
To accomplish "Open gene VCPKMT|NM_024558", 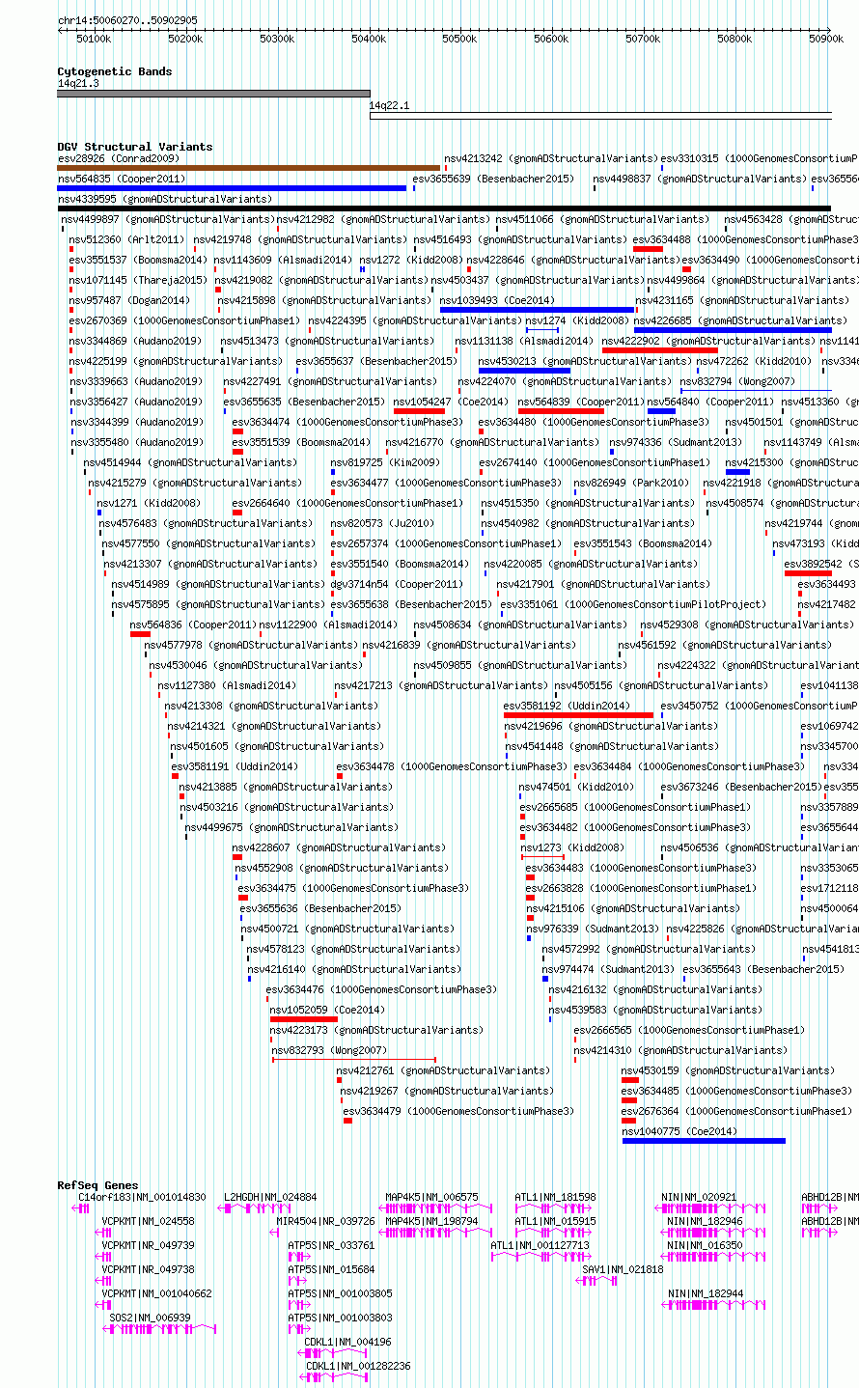I will [148, 1221].
